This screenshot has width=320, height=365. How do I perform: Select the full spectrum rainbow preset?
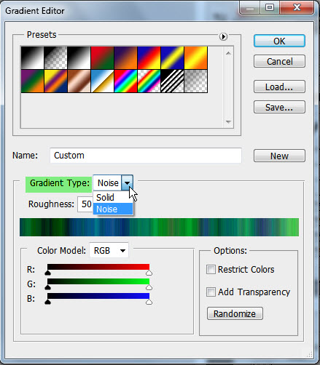point(125,81)
